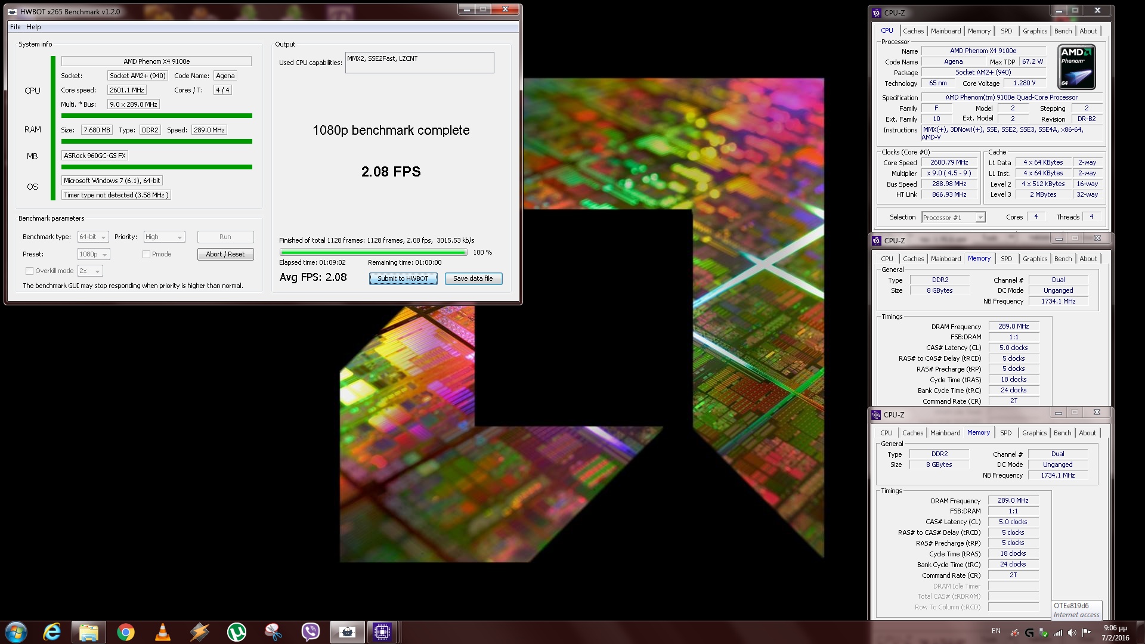This screenshot has width=1145, height=644.
Task: Open the File menu in HWBOT
Action: coord(16,27)
